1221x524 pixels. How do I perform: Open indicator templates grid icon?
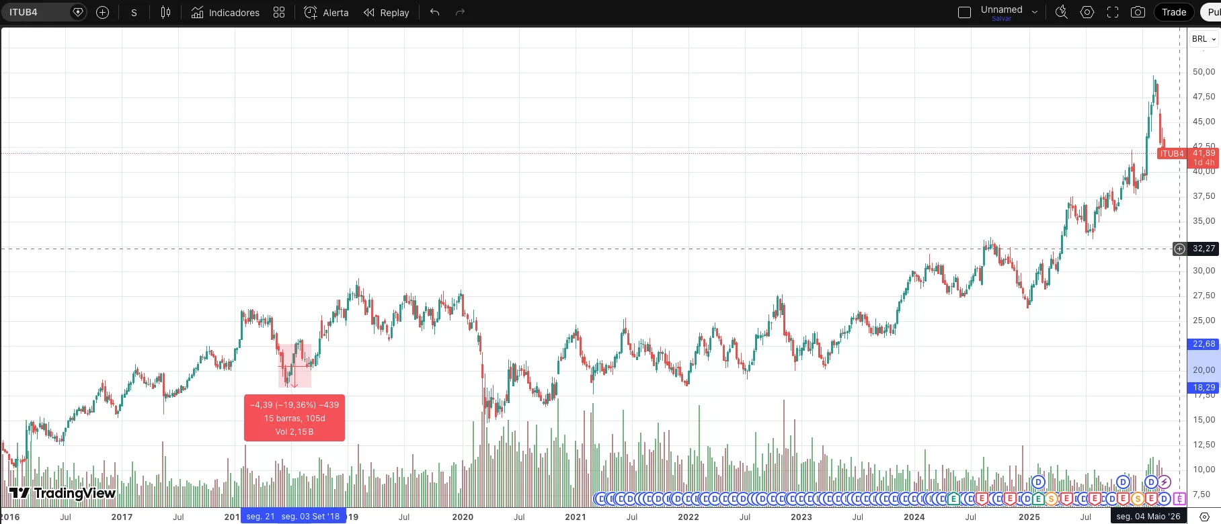[279, 12]
